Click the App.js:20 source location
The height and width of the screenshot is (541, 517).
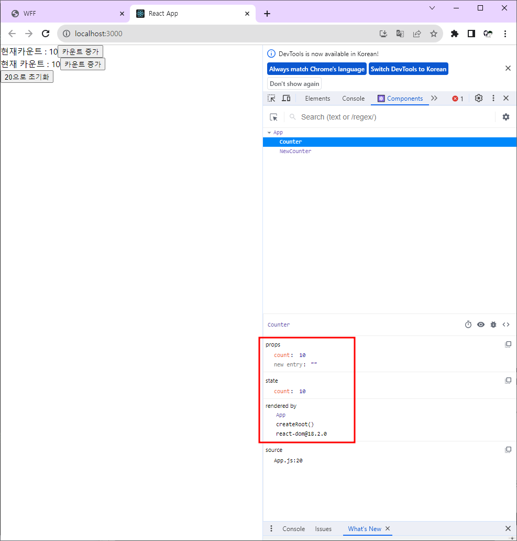[288, 461]
